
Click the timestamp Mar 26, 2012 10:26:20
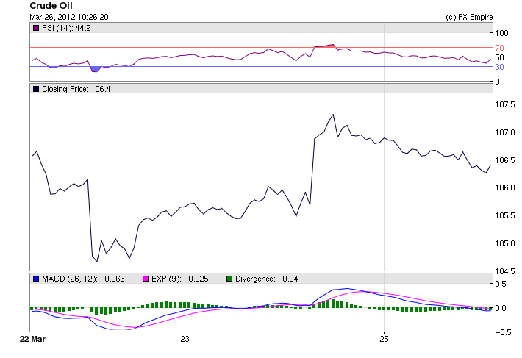(x=69, y=17)
